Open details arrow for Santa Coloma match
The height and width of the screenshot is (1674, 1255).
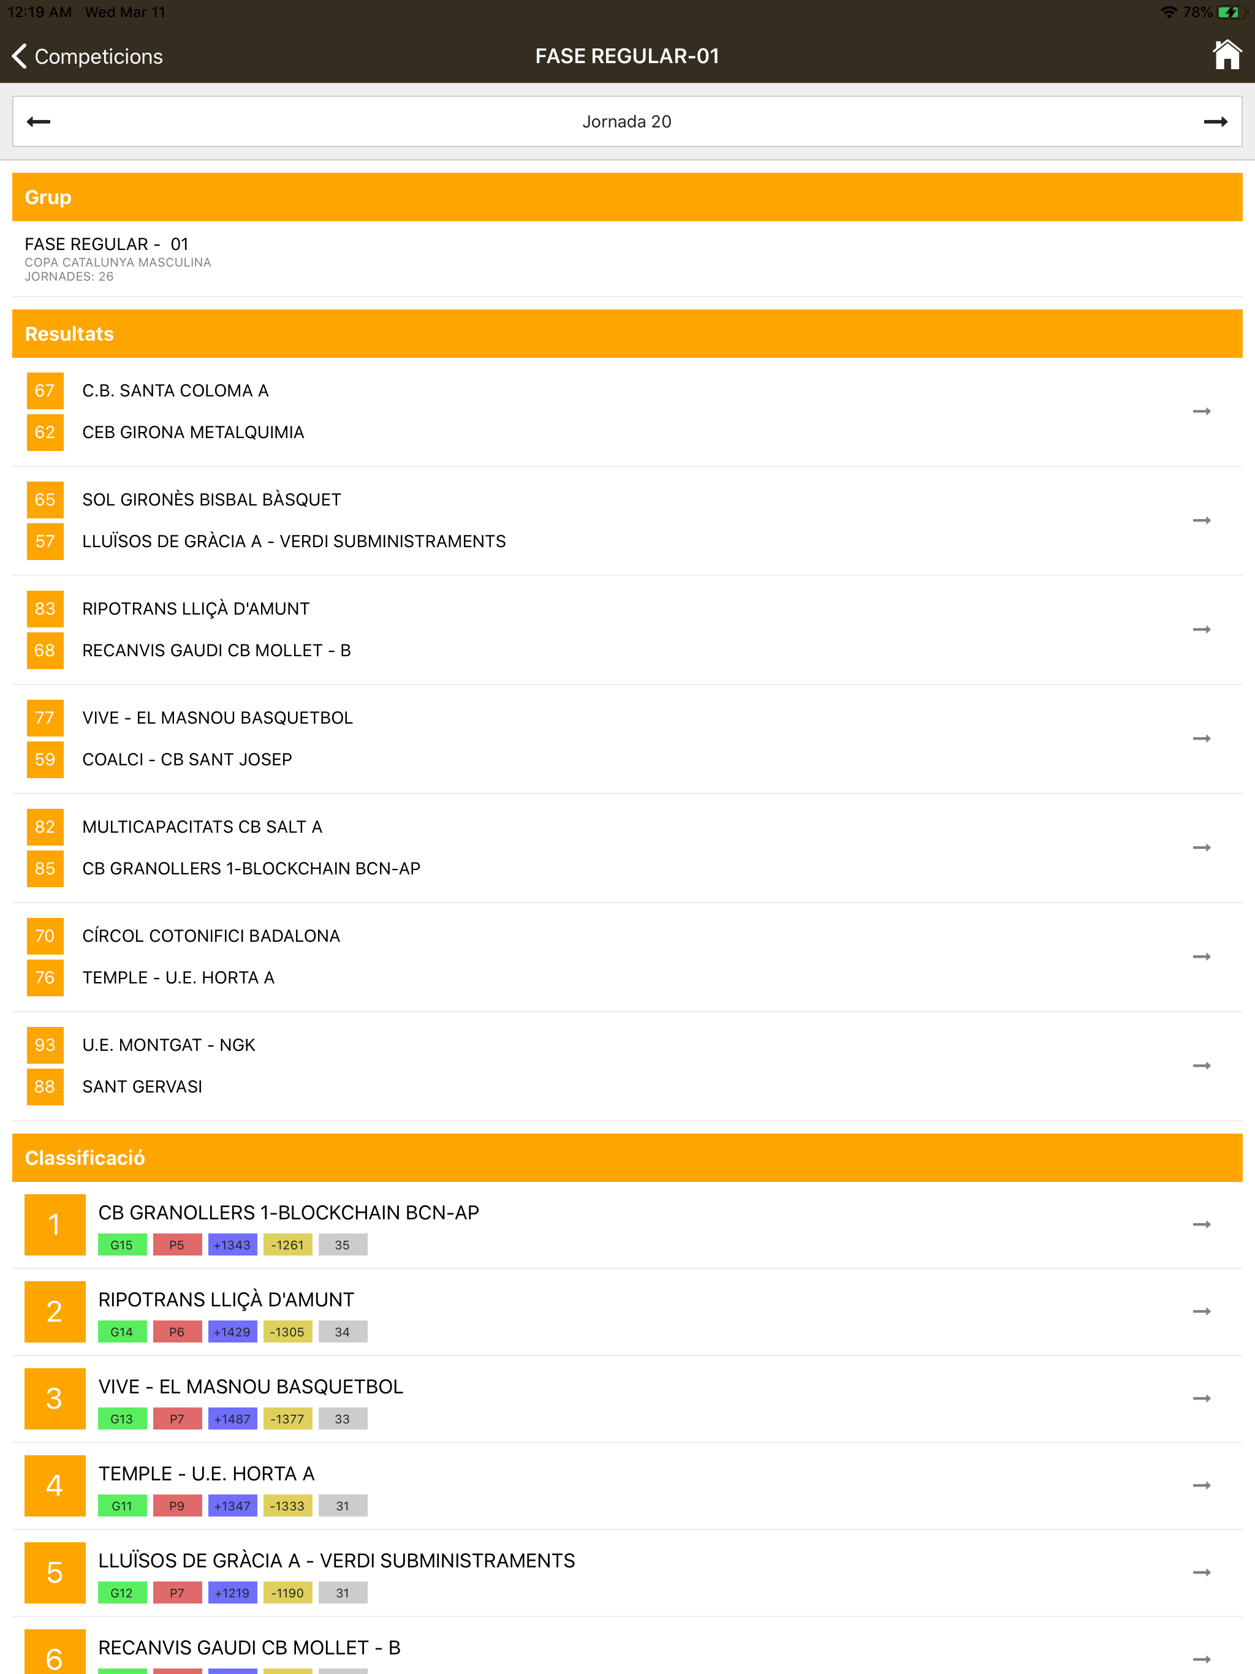coord(1202,412)
